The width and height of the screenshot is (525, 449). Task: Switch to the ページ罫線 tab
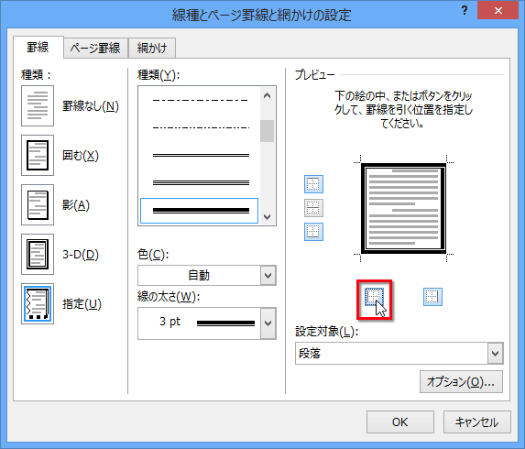click(95, 48)
